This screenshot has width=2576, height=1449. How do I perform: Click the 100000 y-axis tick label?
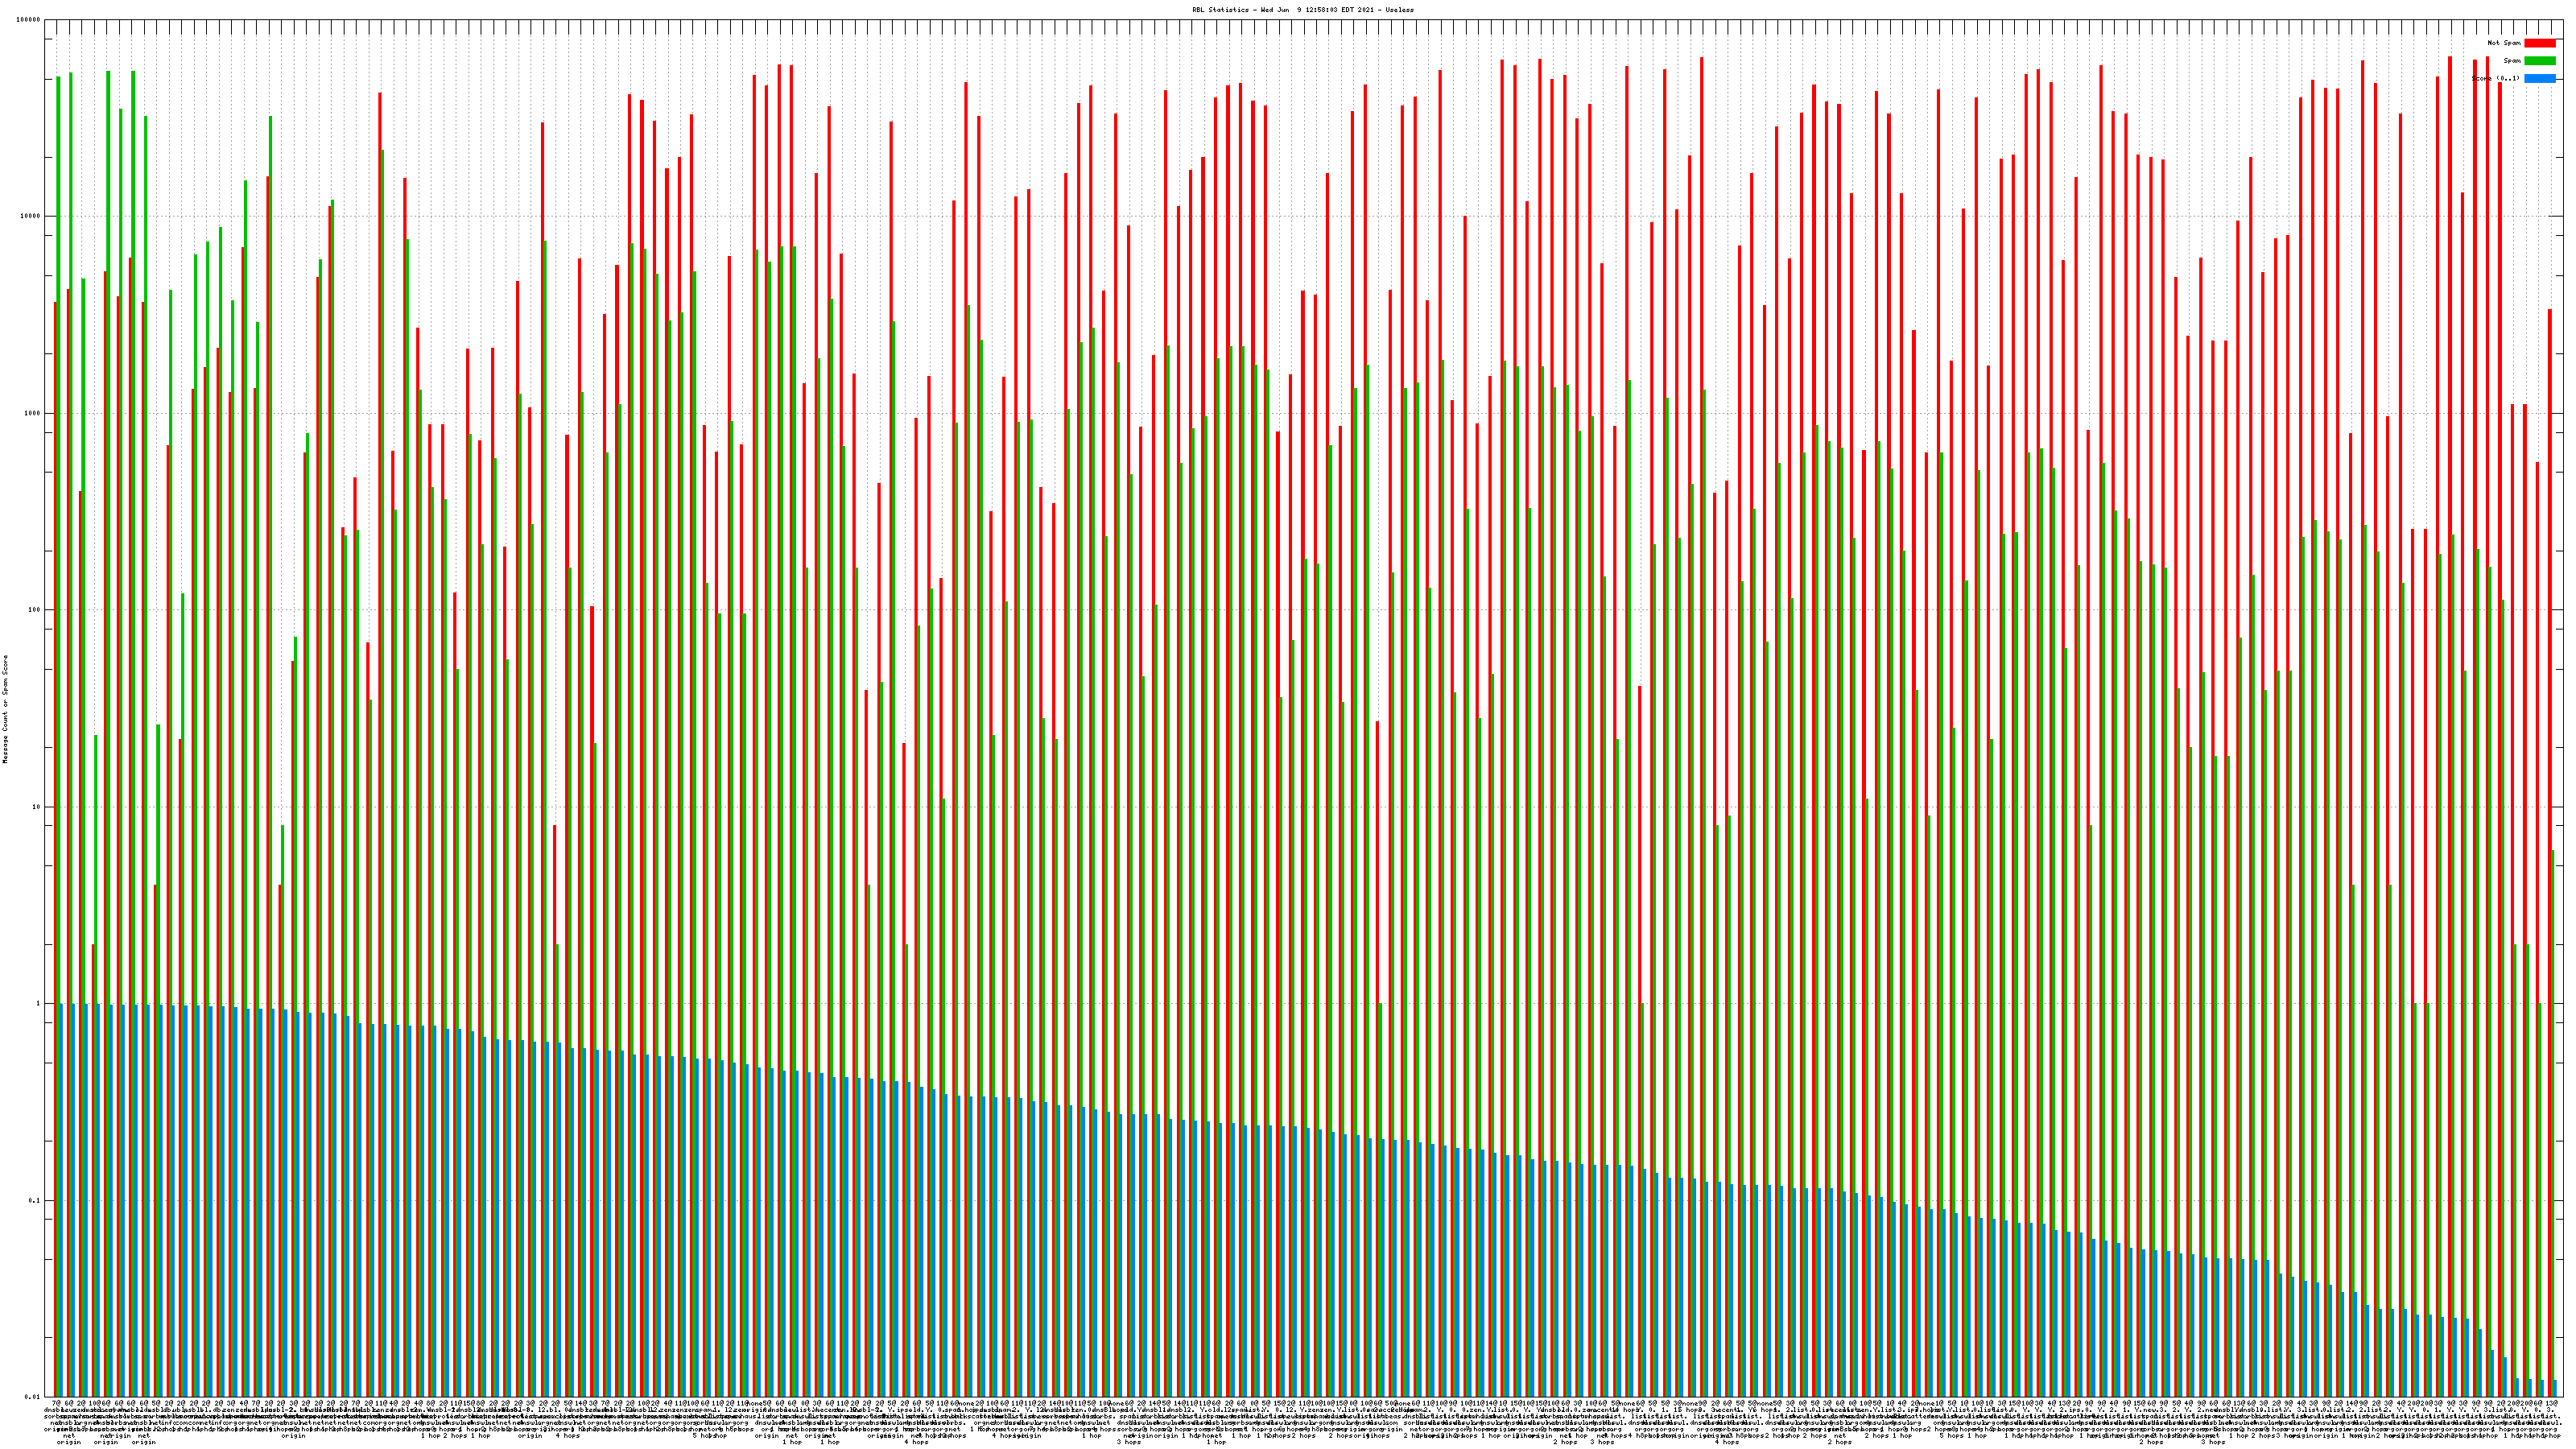29,20
